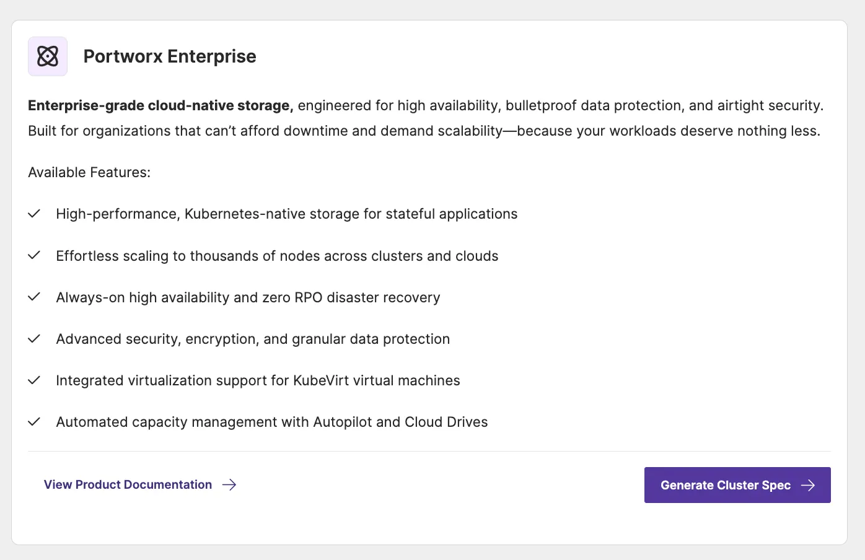Viewport: 865px width, 560px height.
Task: Click the checkmark beside Integrated virtualization support
Action: click(x=35, y=380)
